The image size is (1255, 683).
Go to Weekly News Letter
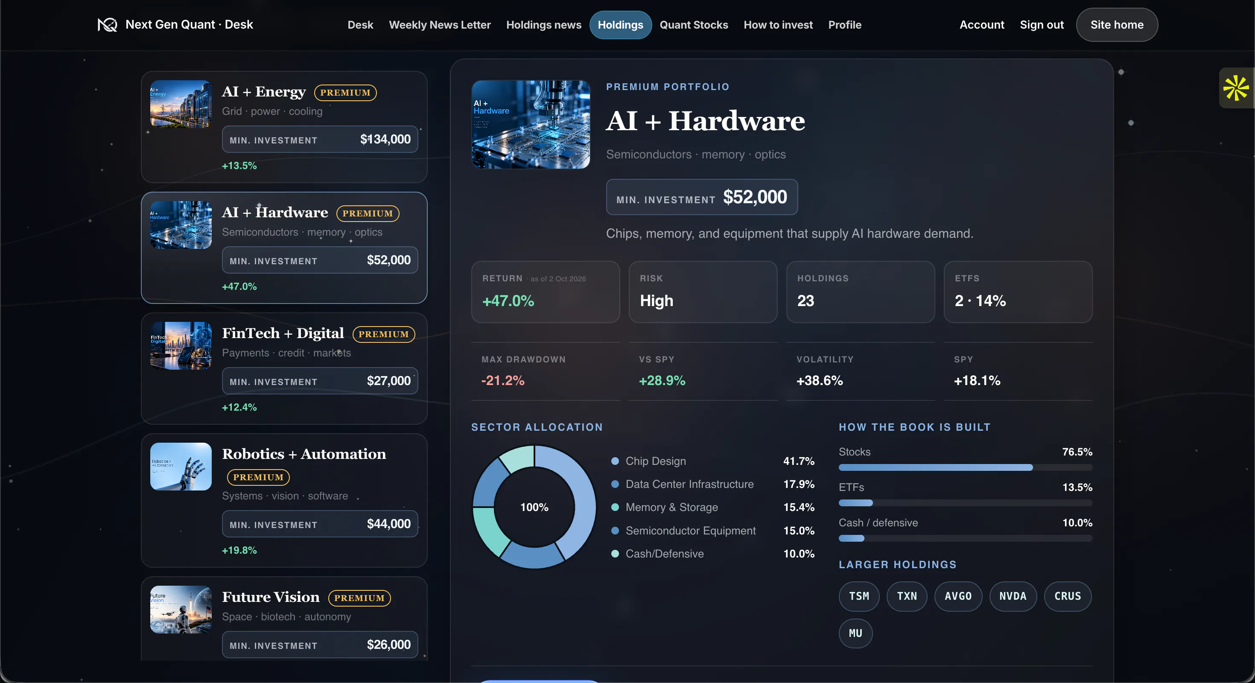click(x=439, y=24)
